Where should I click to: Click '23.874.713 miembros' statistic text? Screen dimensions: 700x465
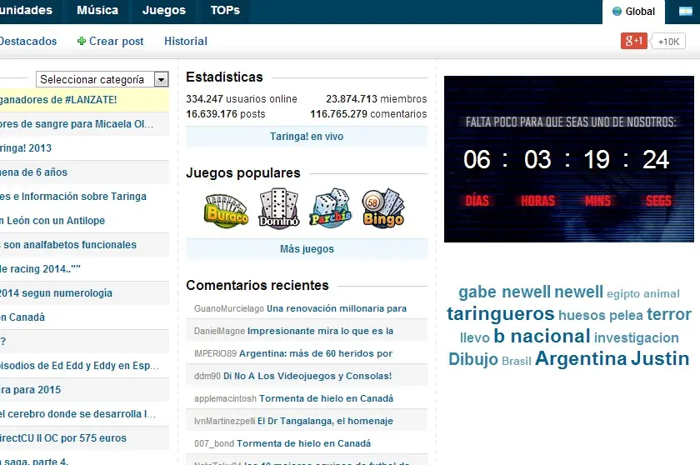point(377,98)
